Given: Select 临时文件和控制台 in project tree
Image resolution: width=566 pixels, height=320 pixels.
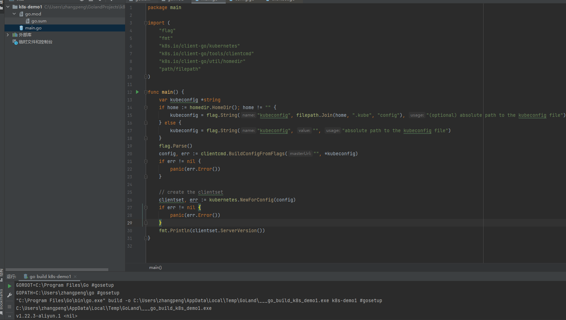Looking at the screenshot, I should coord(35,42).
